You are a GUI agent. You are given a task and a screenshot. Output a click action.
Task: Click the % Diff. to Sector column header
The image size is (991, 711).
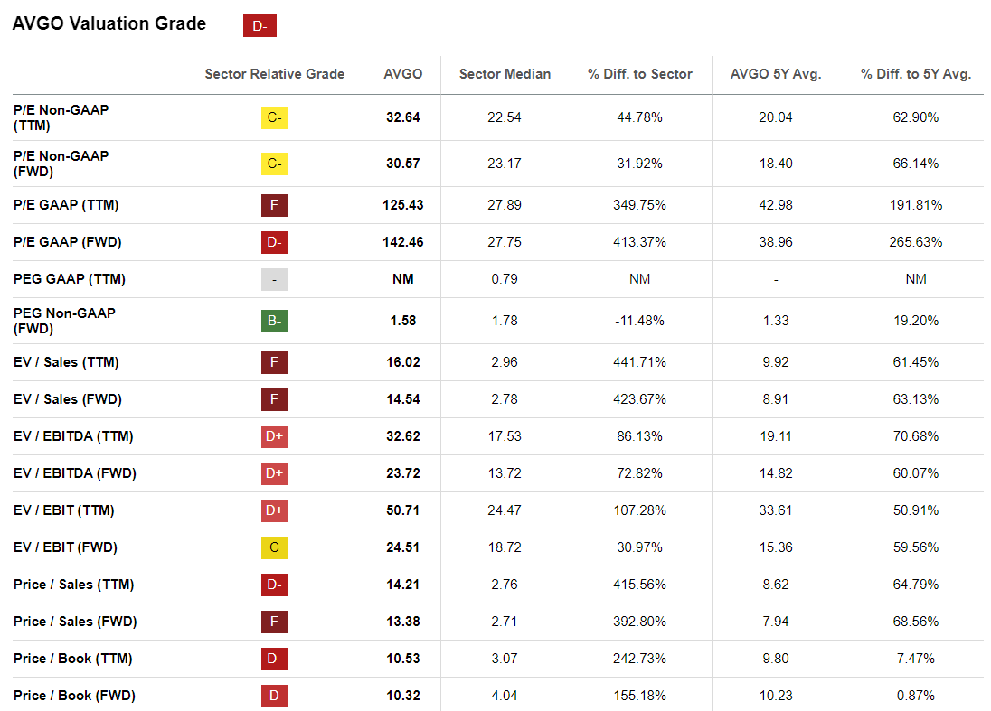[x=640, y=74]
